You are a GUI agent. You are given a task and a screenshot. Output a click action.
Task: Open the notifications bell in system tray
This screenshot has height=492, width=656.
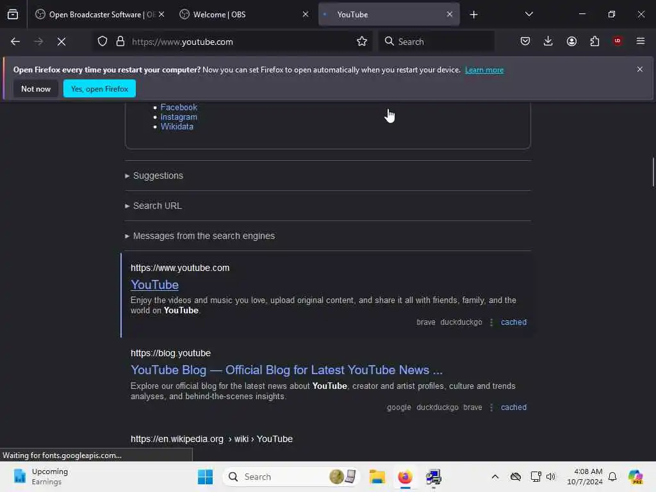612,477
